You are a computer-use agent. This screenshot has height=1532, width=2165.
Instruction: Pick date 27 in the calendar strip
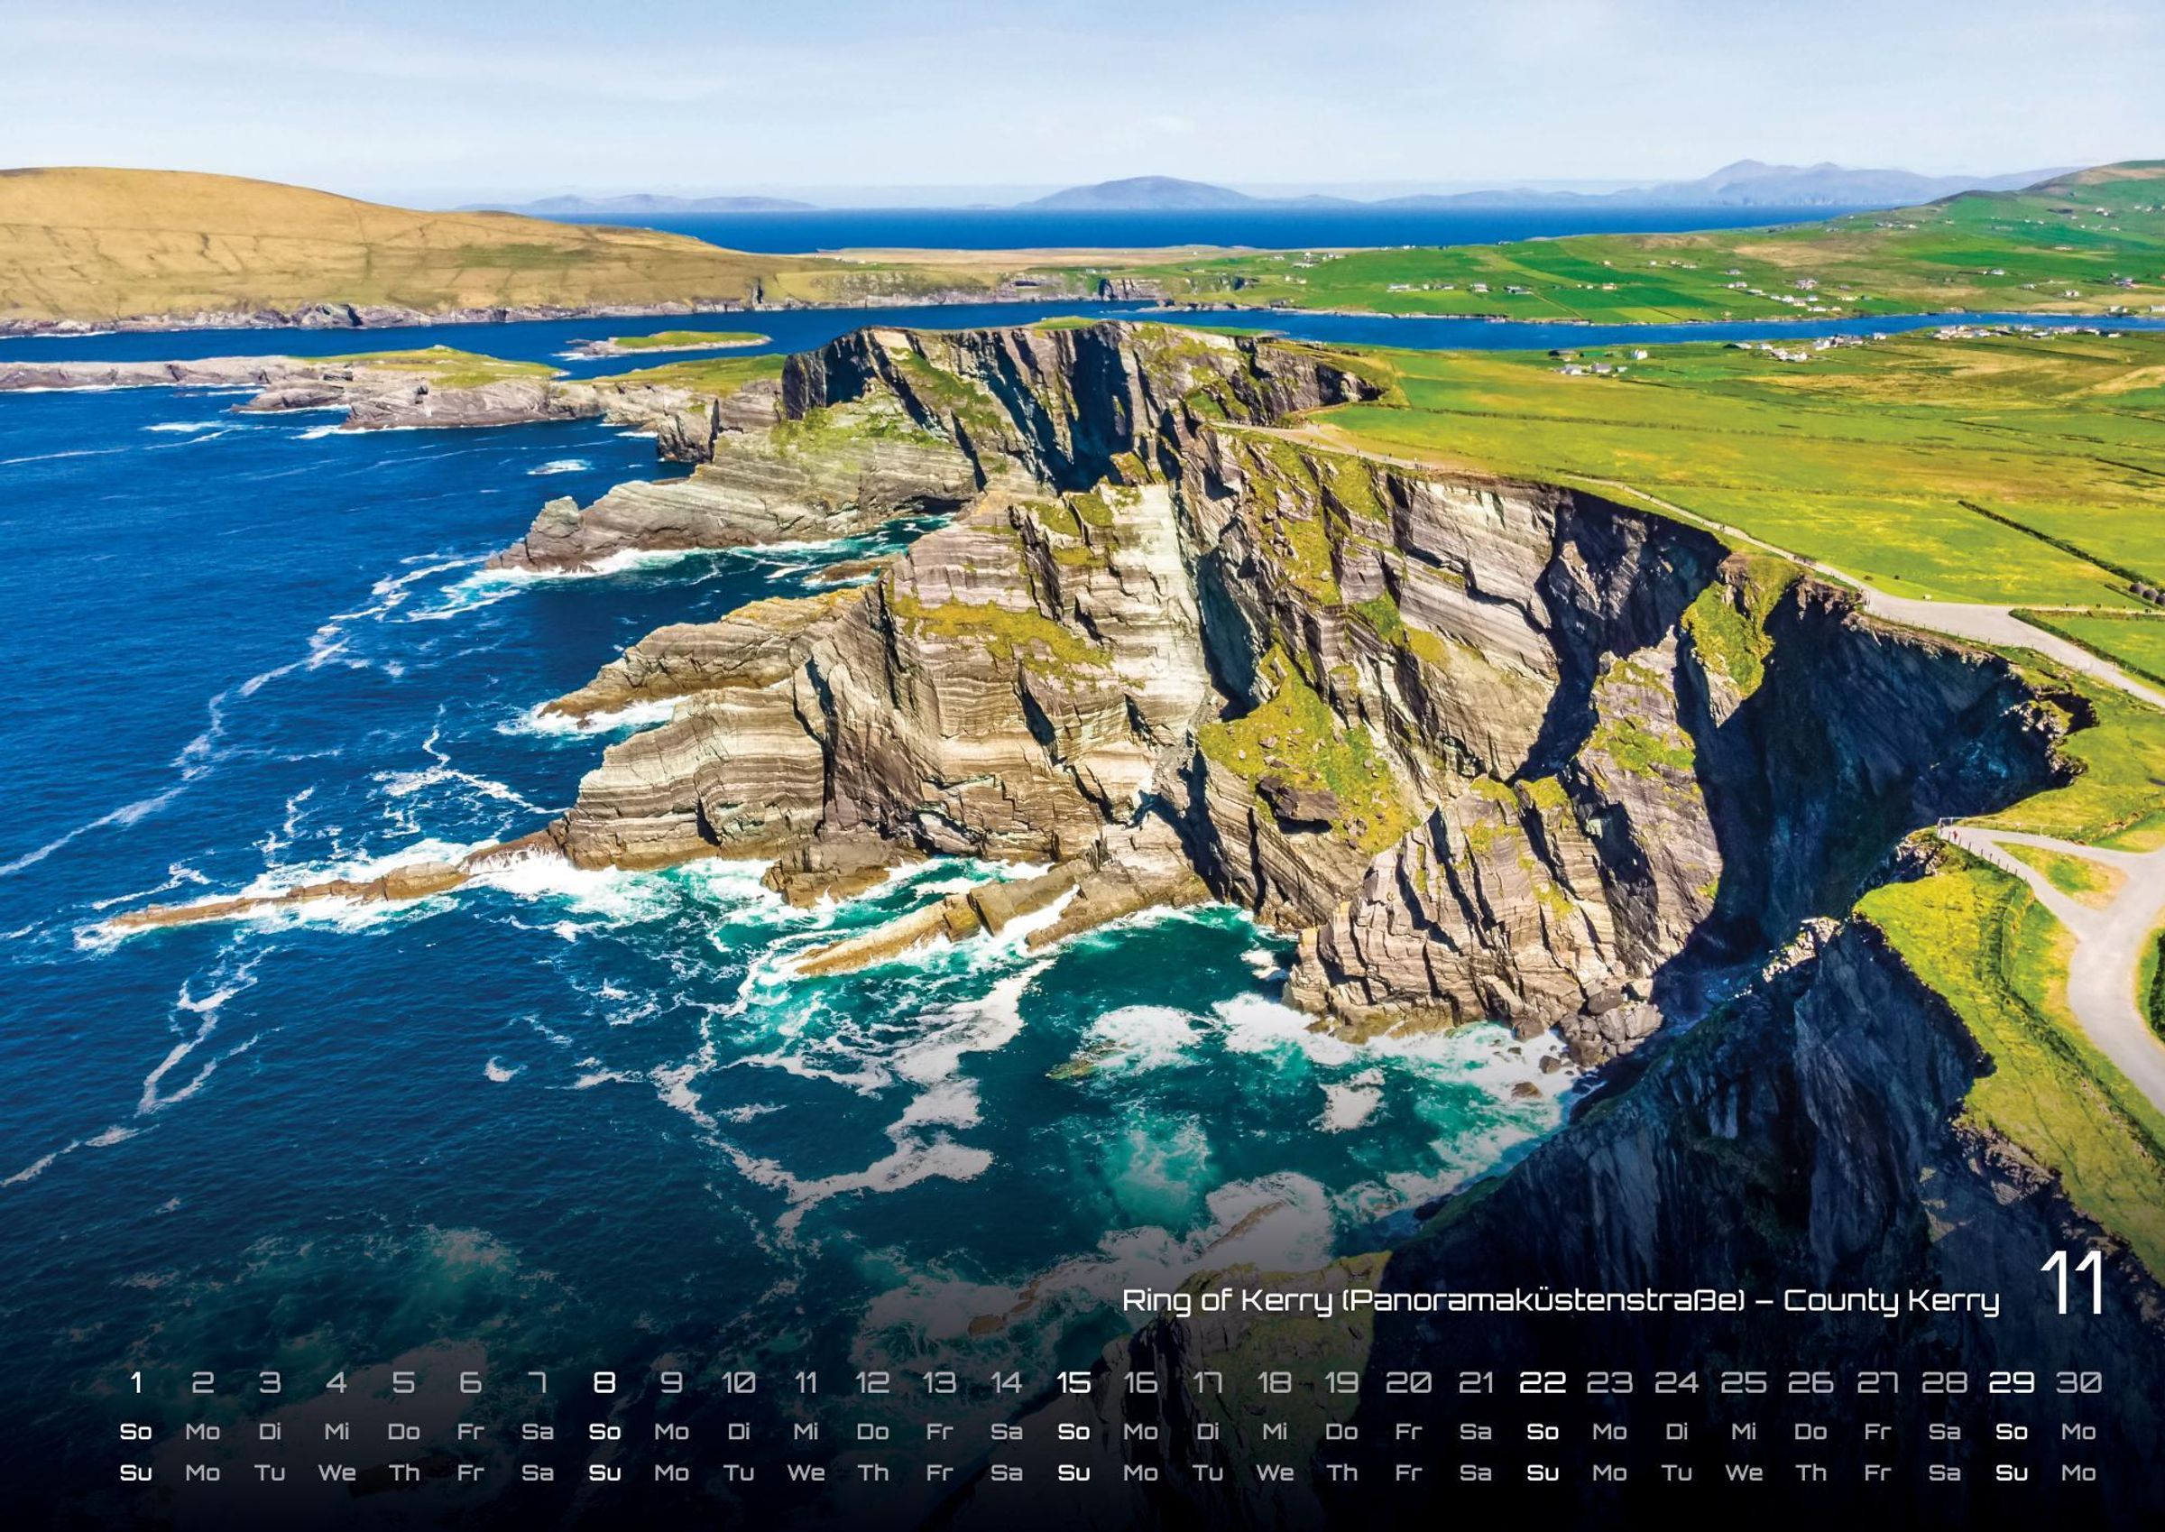pos(1876,1383)
